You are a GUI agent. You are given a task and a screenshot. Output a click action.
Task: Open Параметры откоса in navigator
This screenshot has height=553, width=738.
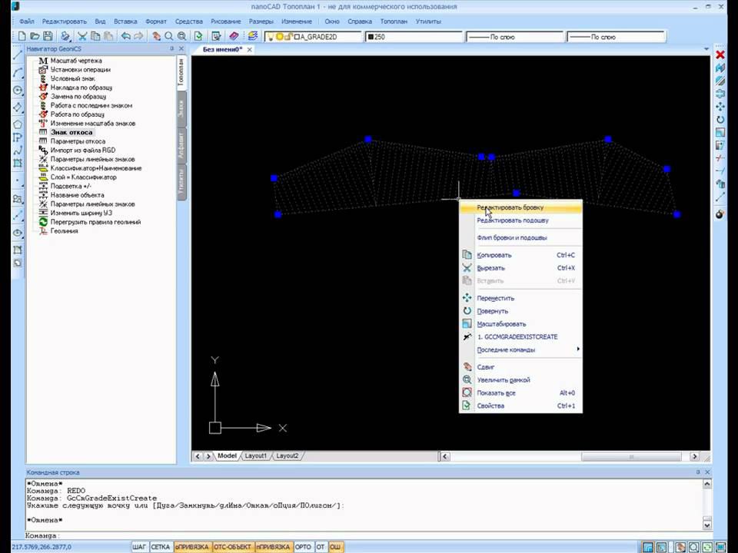pos(78,141)
